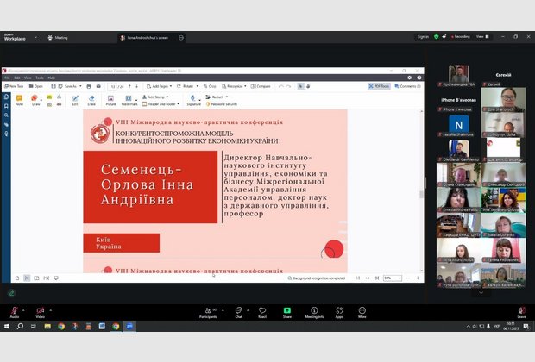Viewport: 535px width, 362px height.
Task: Open Help menu in FineReader
Action: pos(51,78)
